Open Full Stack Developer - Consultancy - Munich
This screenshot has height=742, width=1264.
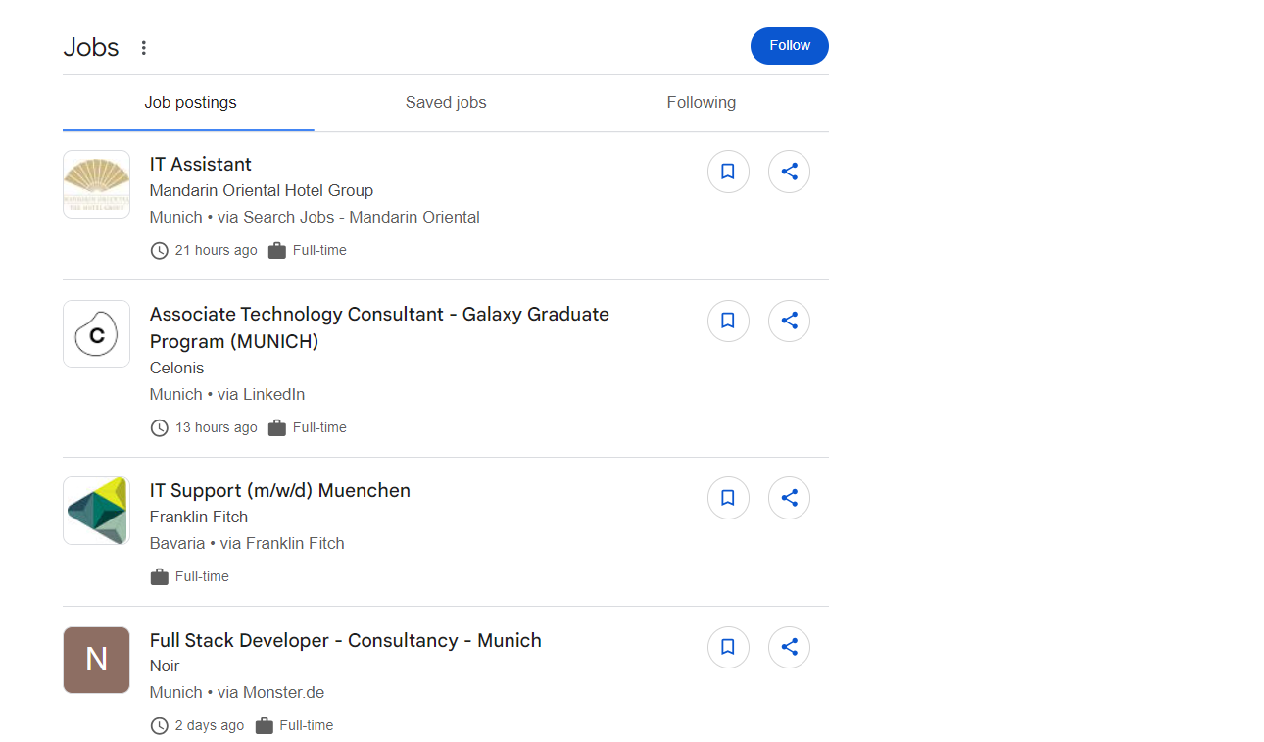tap(346, 640)
